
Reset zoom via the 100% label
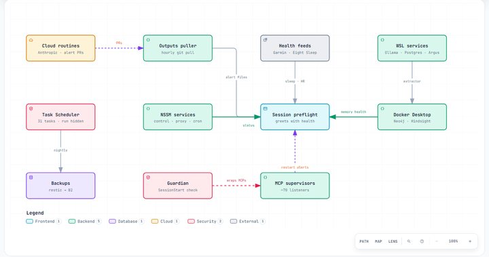[x=453, y=241]
